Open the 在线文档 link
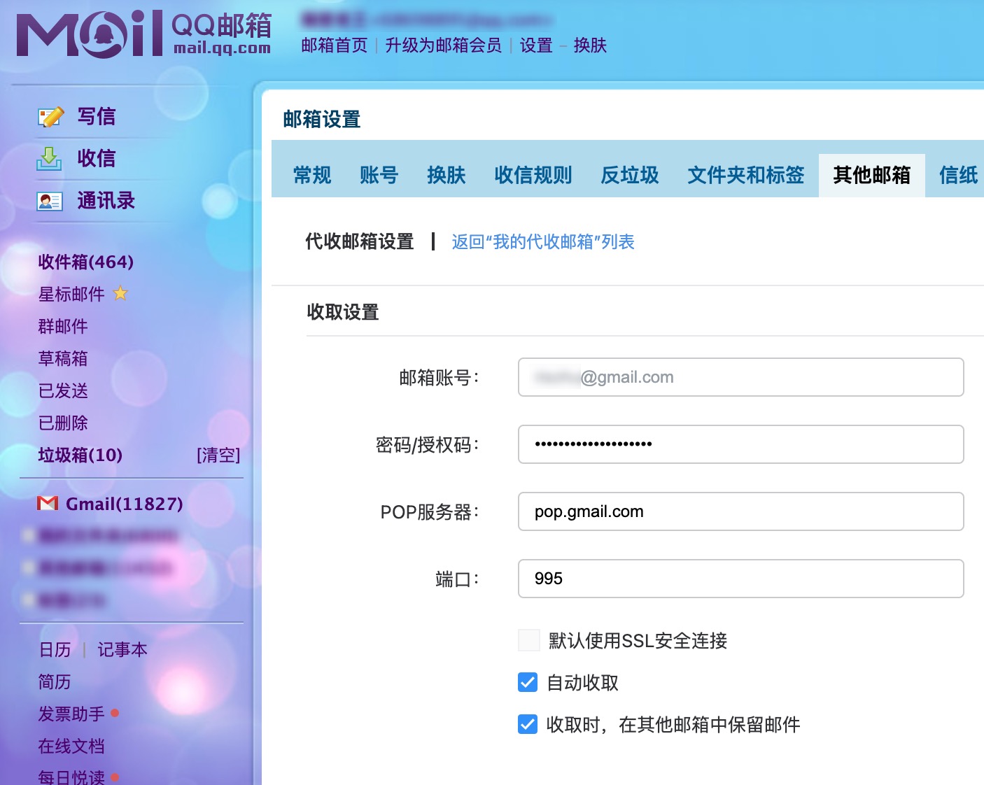The height and width of the screenshot is (785, 984). 71,747
